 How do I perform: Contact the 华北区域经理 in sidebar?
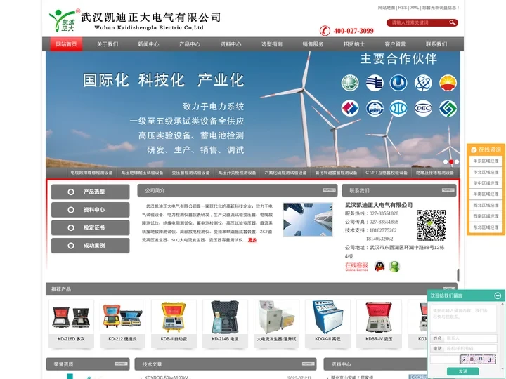[486, 172]
